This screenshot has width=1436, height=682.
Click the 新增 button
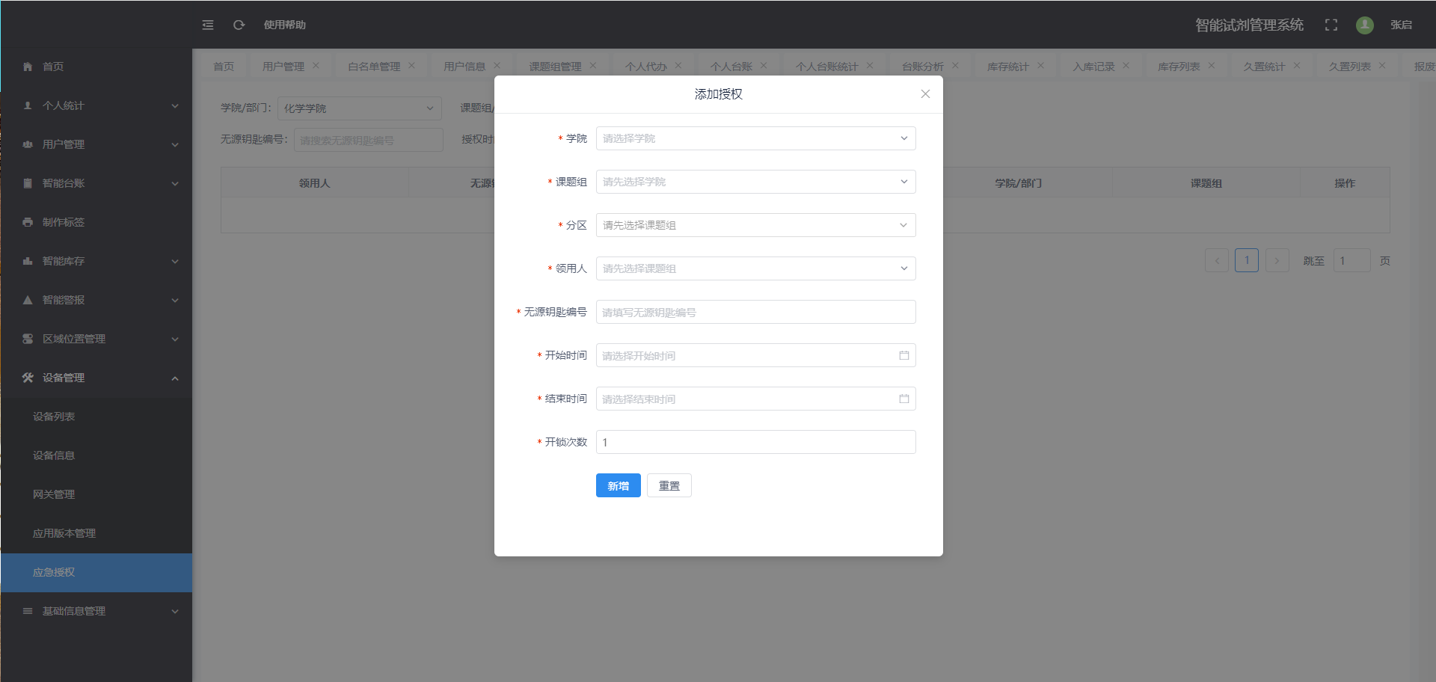click(x=618, y=486)
